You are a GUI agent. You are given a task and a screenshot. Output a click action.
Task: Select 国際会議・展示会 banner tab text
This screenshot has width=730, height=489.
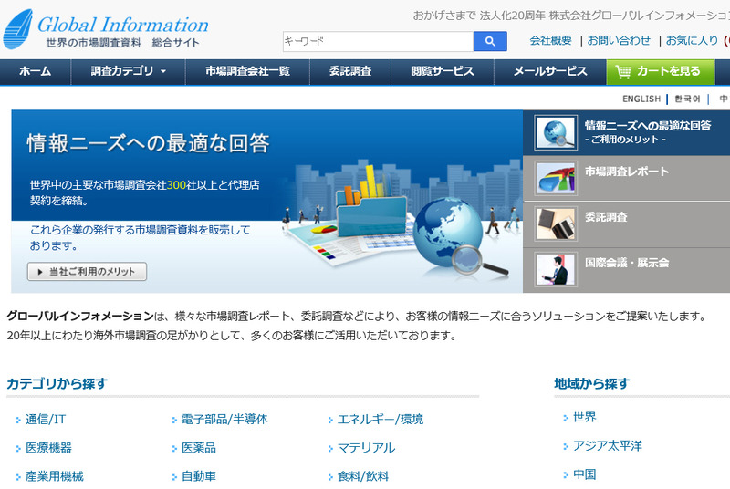[627, 263]
